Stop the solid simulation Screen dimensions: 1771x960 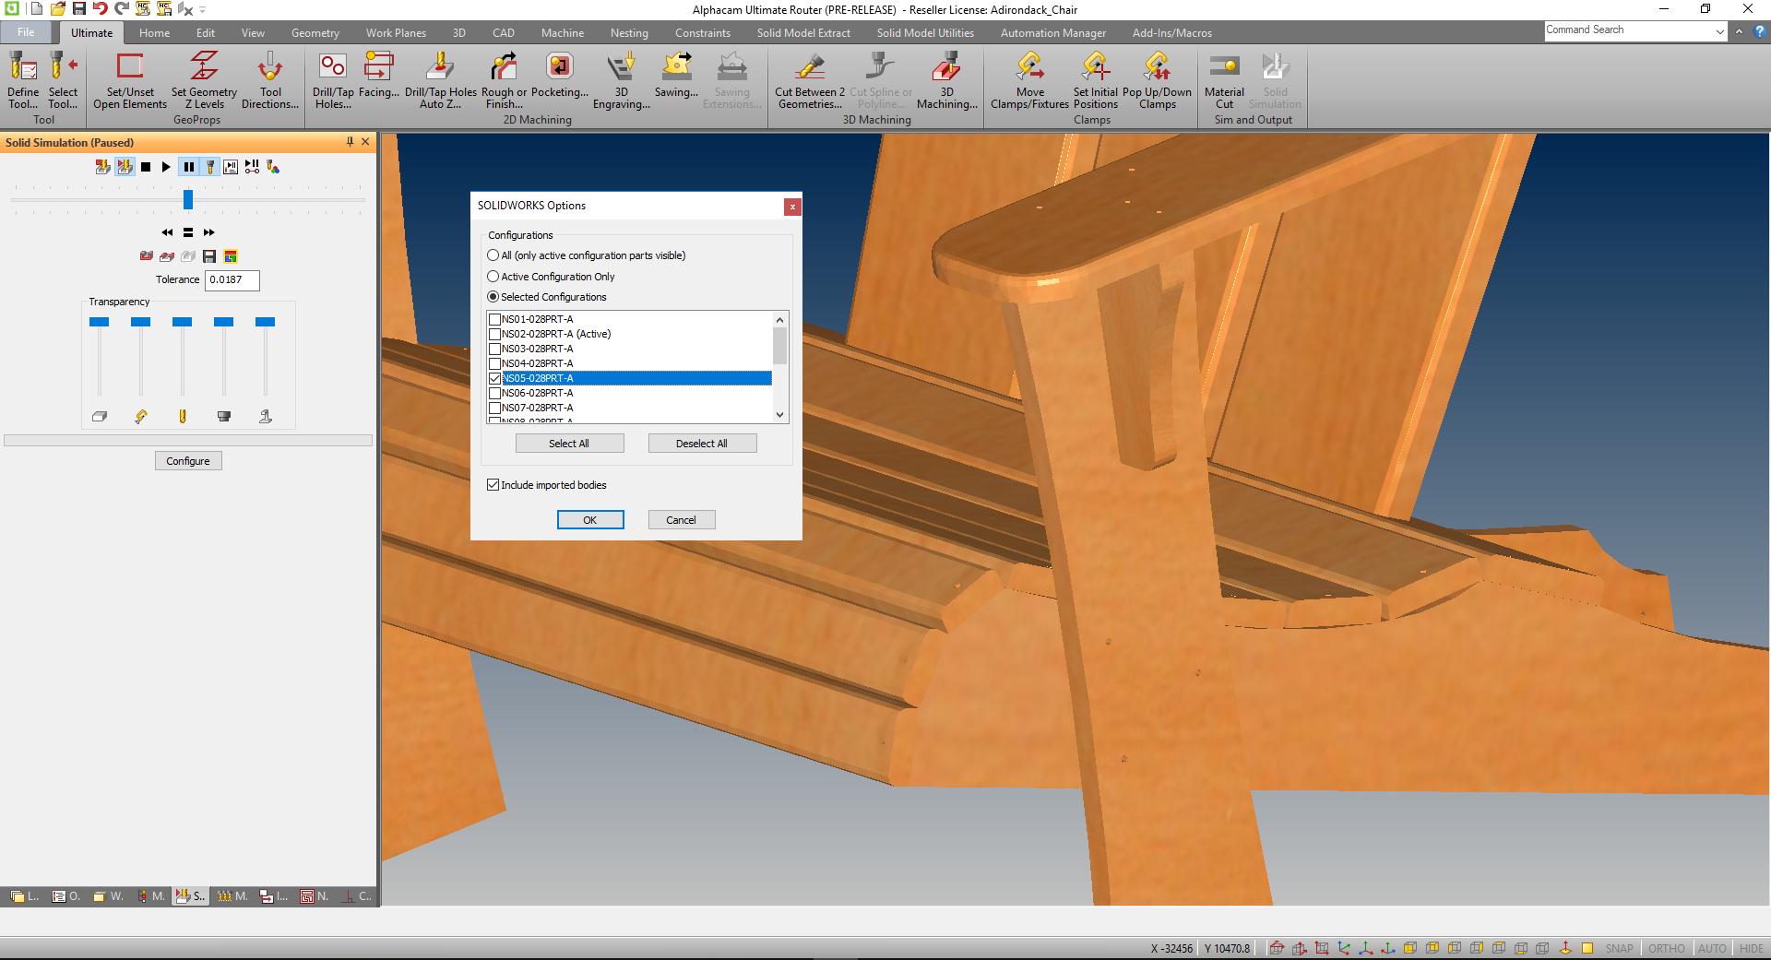[x=146, y=167]
